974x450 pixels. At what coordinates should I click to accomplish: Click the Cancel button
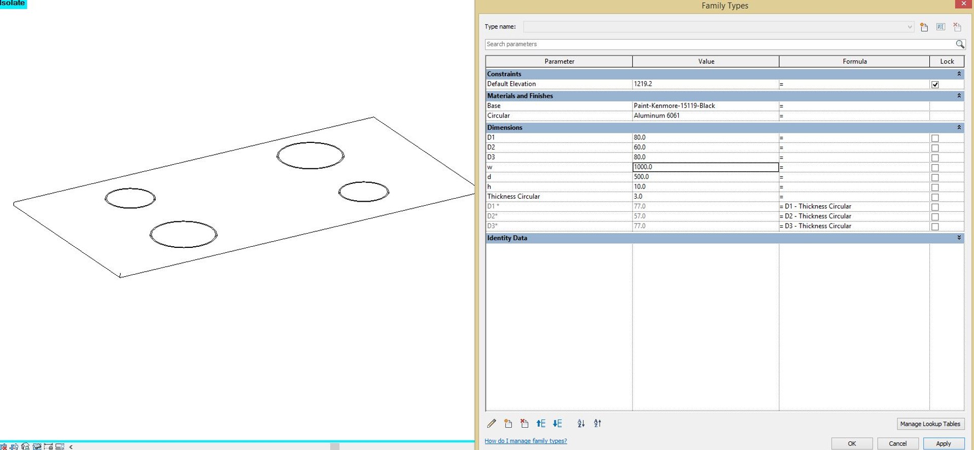pyautogui.click(x=897, y=443)
